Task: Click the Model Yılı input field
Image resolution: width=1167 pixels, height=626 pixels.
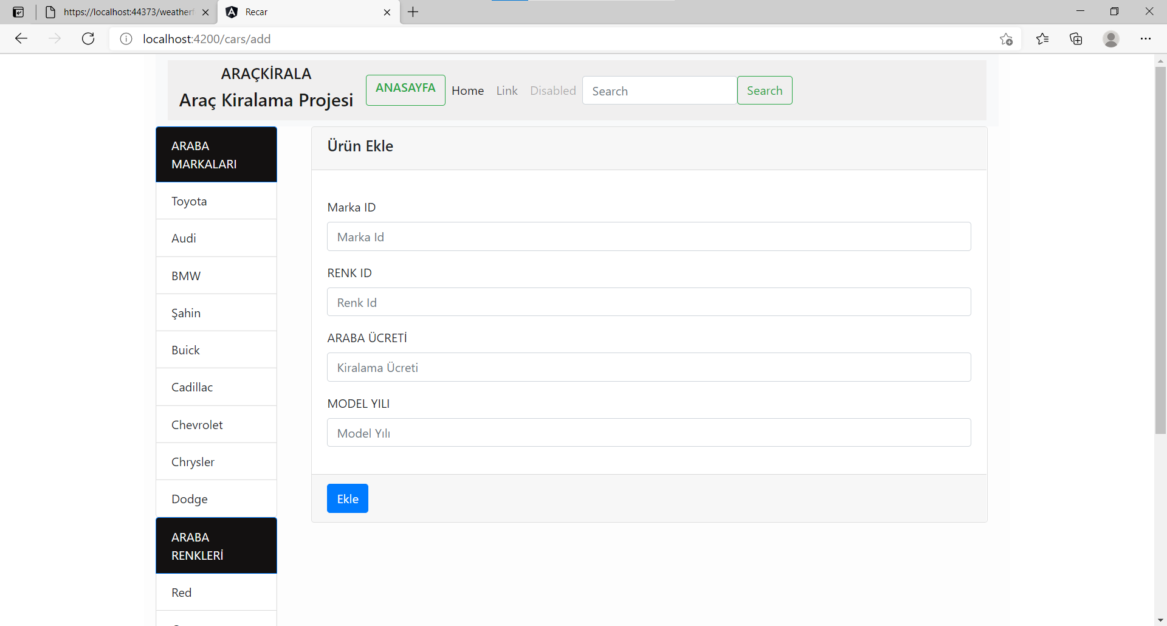Action: (649, 432)
